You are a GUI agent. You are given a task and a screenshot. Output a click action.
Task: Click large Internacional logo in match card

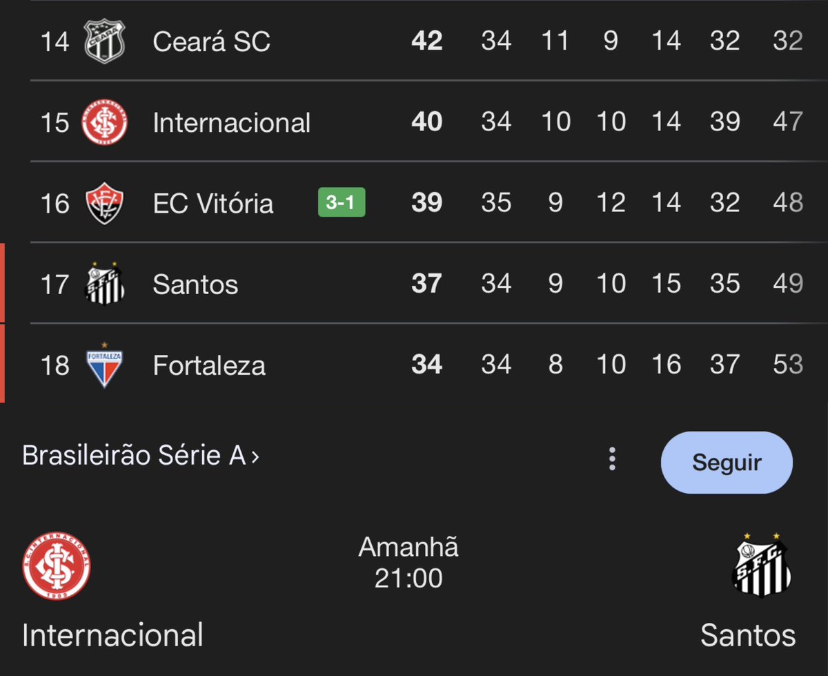point(56,566)
